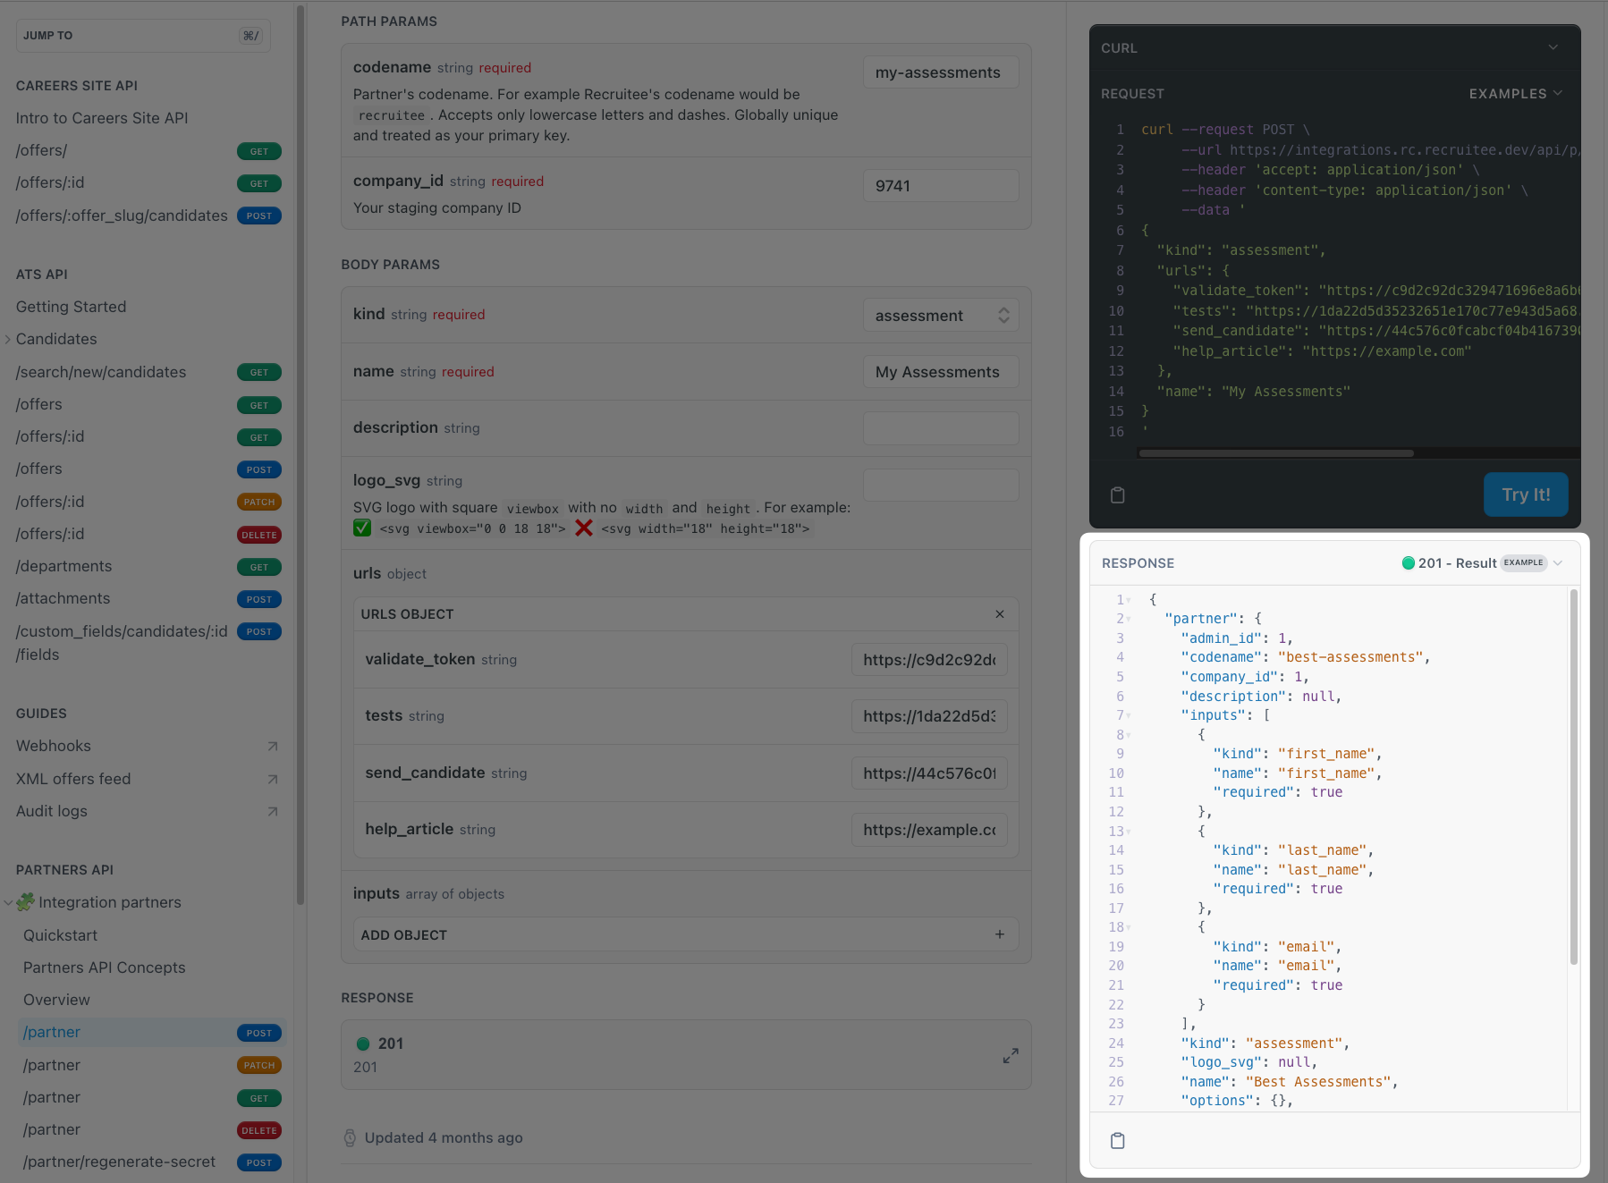Open /custom_fields/candidates/:id/fields endpoint
This screenshot has width=1608, height=1183.
tap(148, 643)
